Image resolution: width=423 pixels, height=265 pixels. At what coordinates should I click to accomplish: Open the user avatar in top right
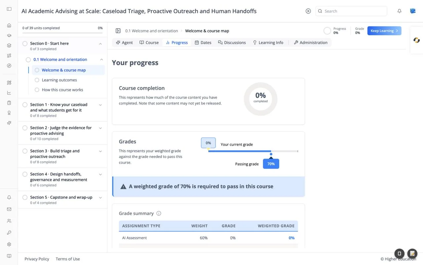[x=413, y=11]
